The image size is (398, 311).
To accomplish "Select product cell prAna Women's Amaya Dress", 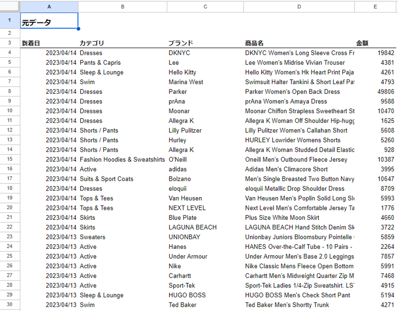I will tap(299, 101).
